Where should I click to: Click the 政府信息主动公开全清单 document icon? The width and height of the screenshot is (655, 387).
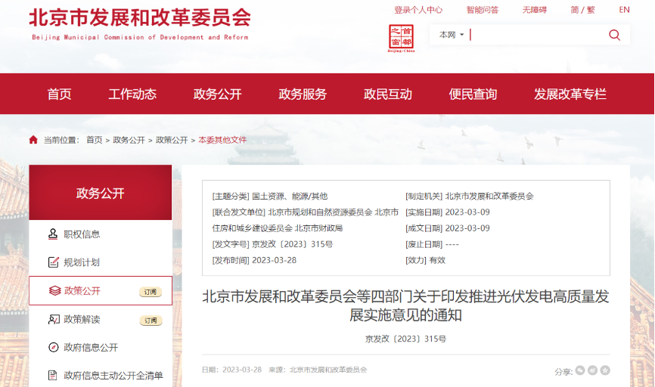(x=53, y=376)
